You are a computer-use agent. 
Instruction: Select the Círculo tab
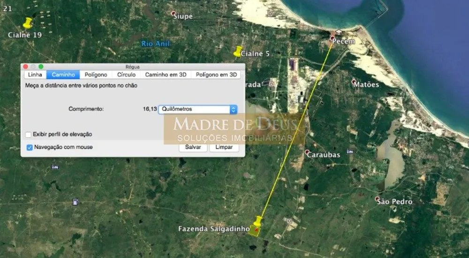126,74
